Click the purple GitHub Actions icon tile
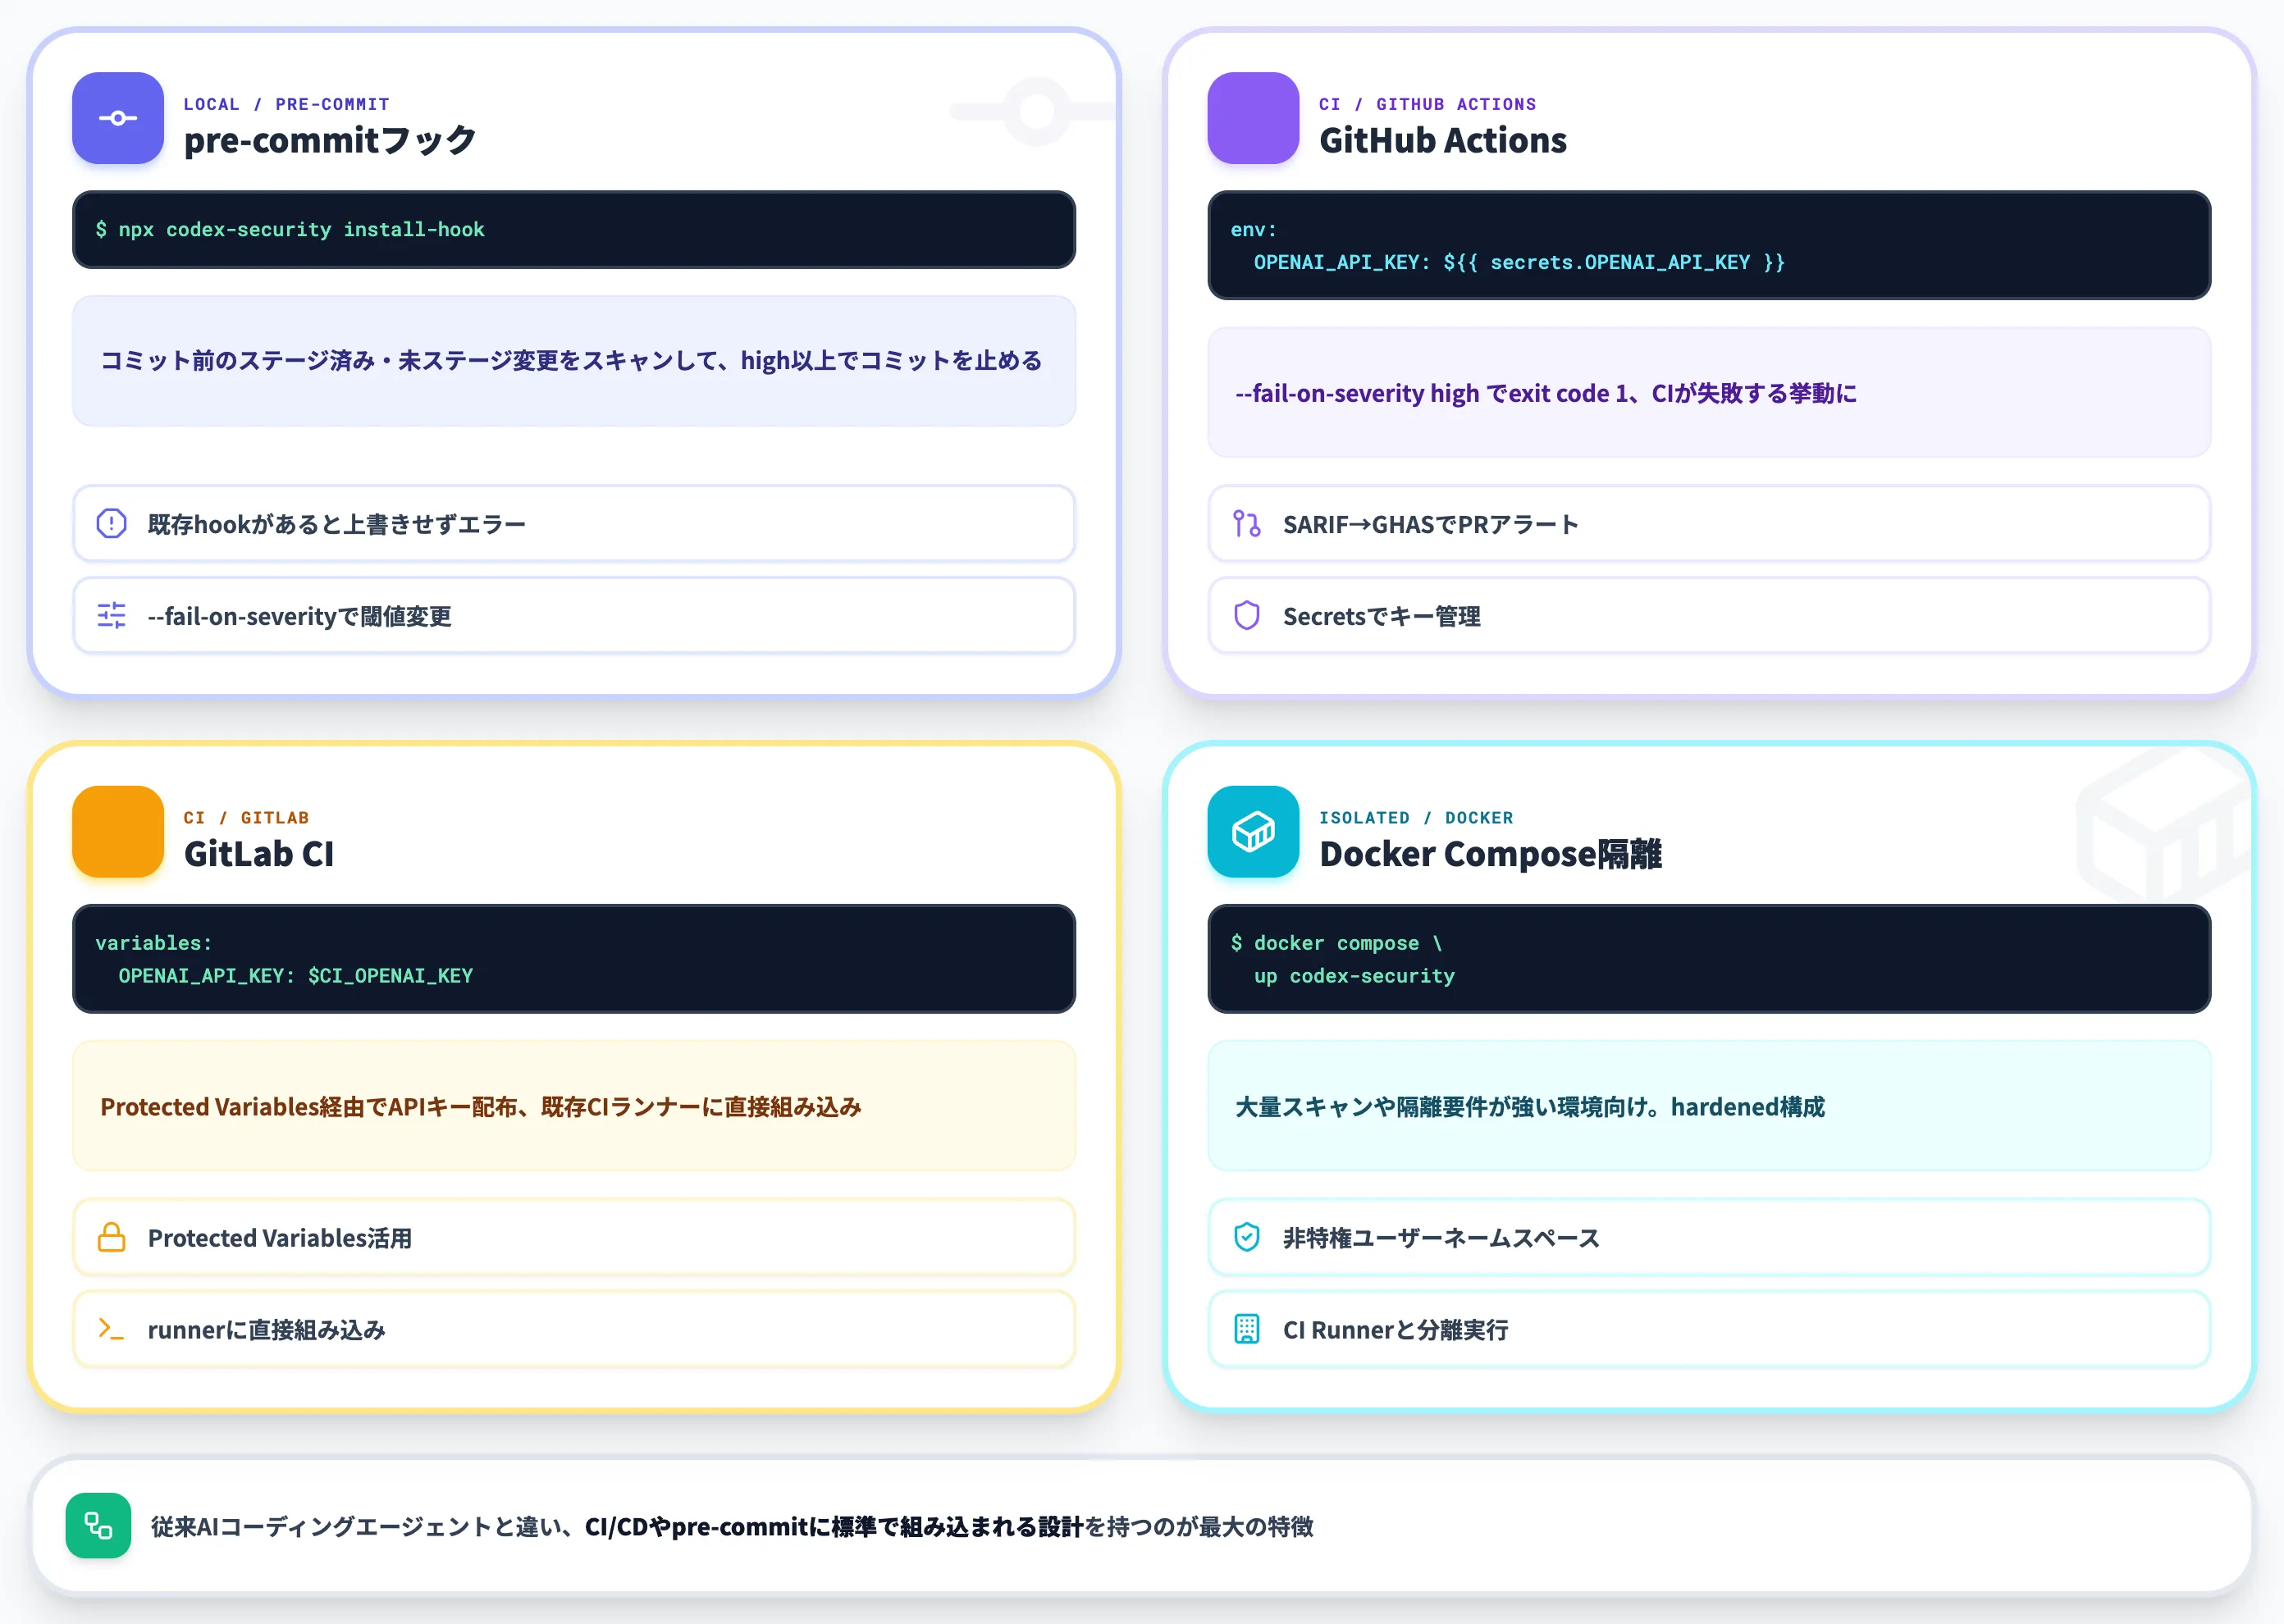 point(1253,118)
